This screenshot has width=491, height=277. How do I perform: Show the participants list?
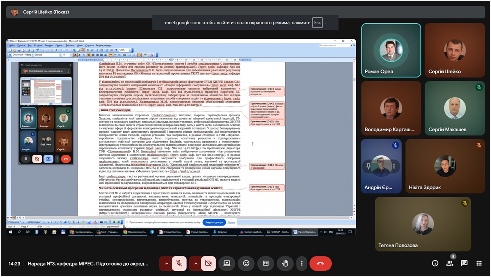point(450,263)
